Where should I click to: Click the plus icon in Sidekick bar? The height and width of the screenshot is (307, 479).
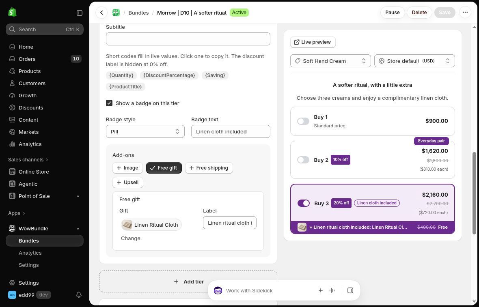[x=320, y=290]
